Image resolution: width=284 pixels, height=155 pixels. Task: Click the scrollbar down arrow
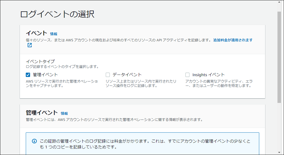pyautogui.click(x=279, y=152)
